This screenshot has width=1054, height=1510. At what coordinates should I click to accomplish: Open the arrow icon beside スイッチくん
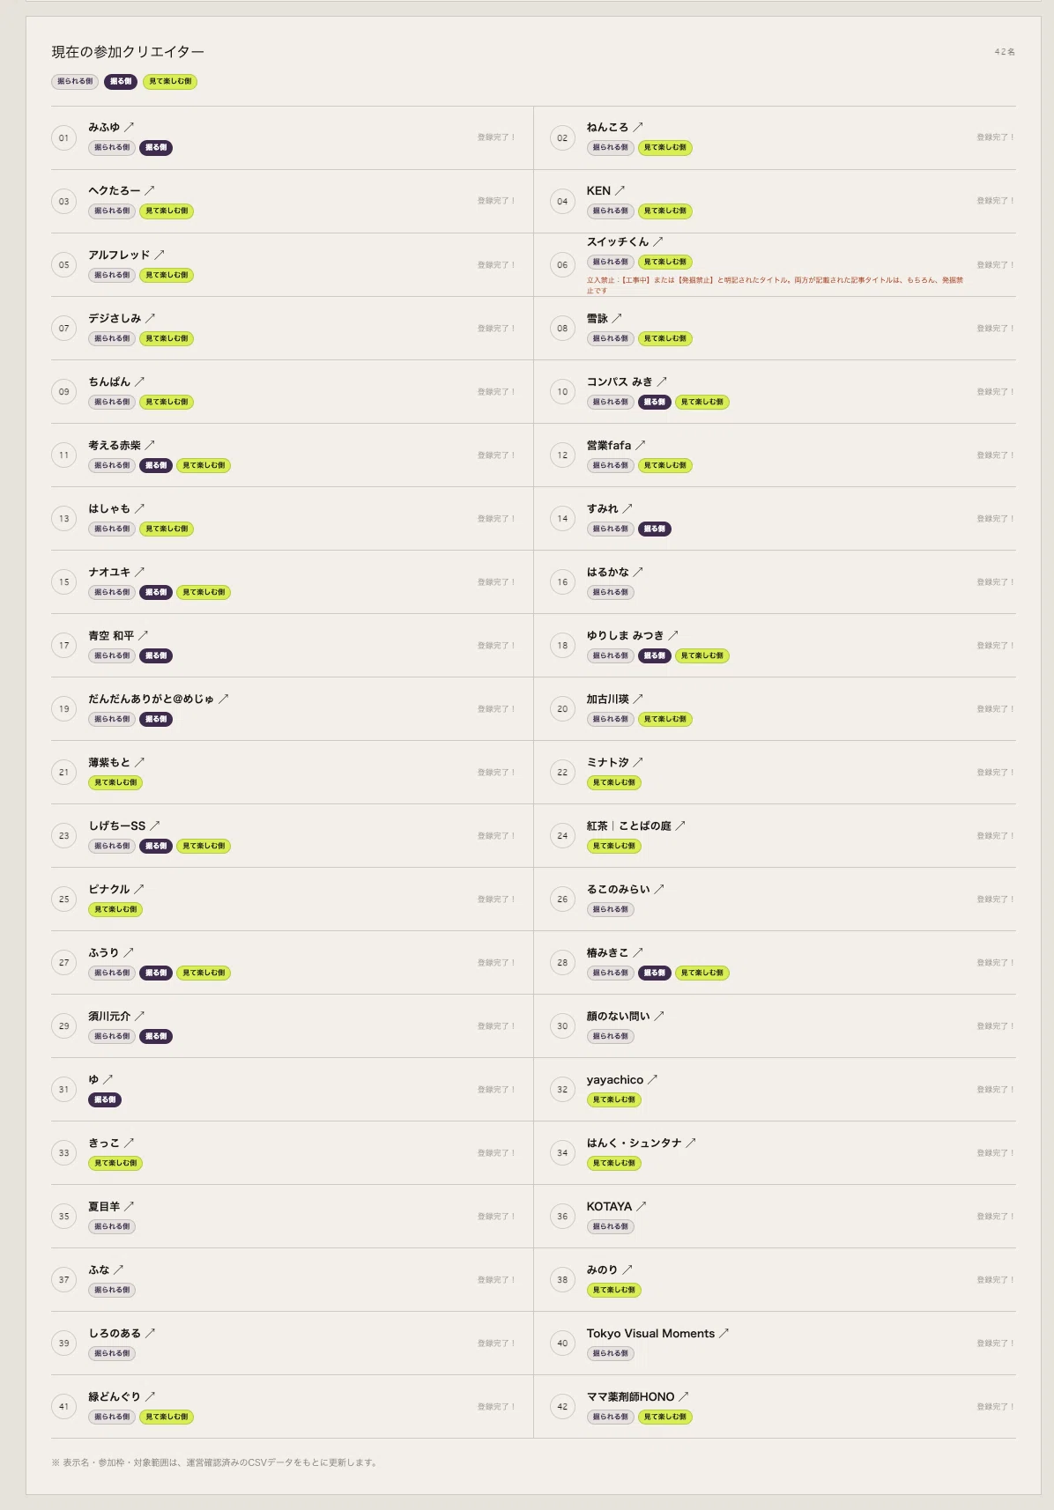[657, 241]
